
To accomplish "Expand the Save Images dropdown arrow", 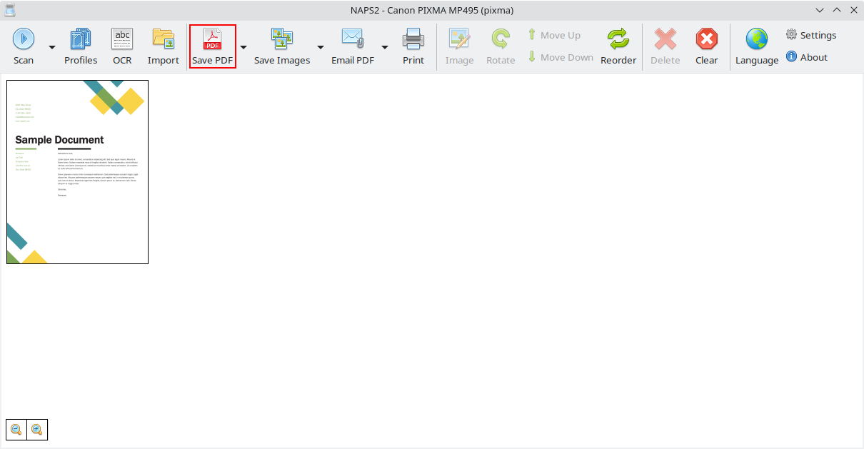I will click(x=321, y=48).
